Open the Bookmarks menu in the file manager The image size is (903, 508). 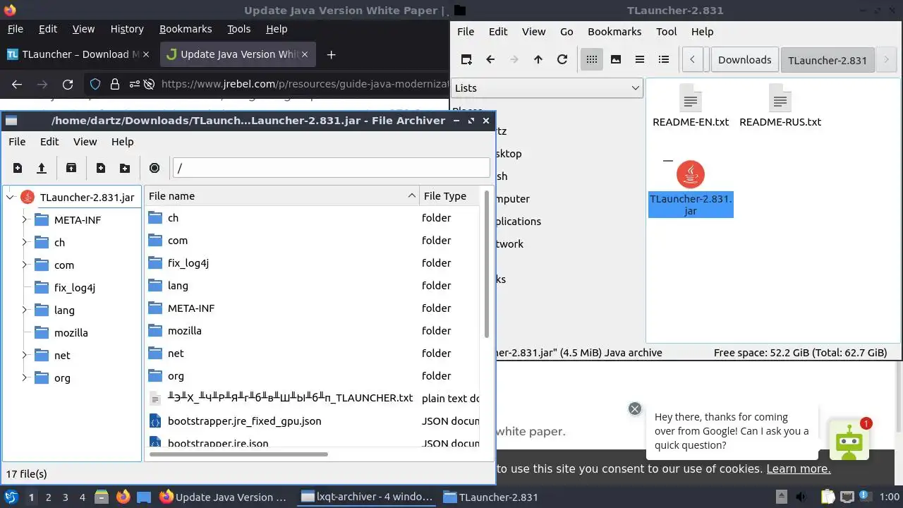click(x=614, y=32)
